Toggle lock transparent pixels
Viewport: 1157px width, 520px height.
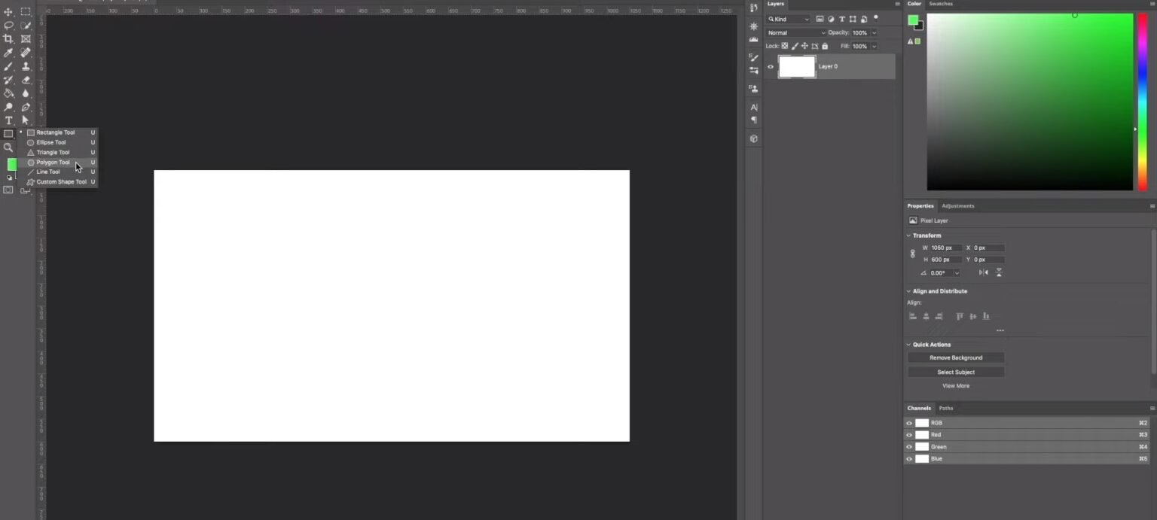[x=785, y=46]
